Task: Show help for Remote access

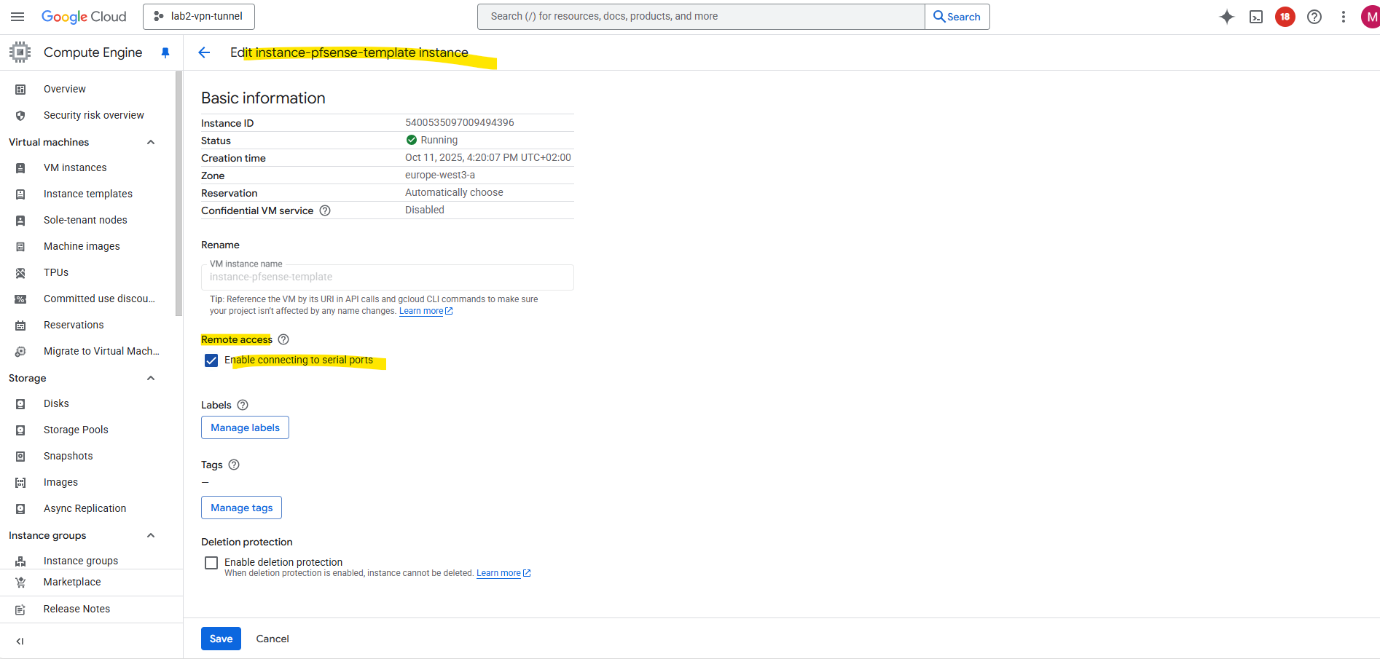Action: coord(283,339)
